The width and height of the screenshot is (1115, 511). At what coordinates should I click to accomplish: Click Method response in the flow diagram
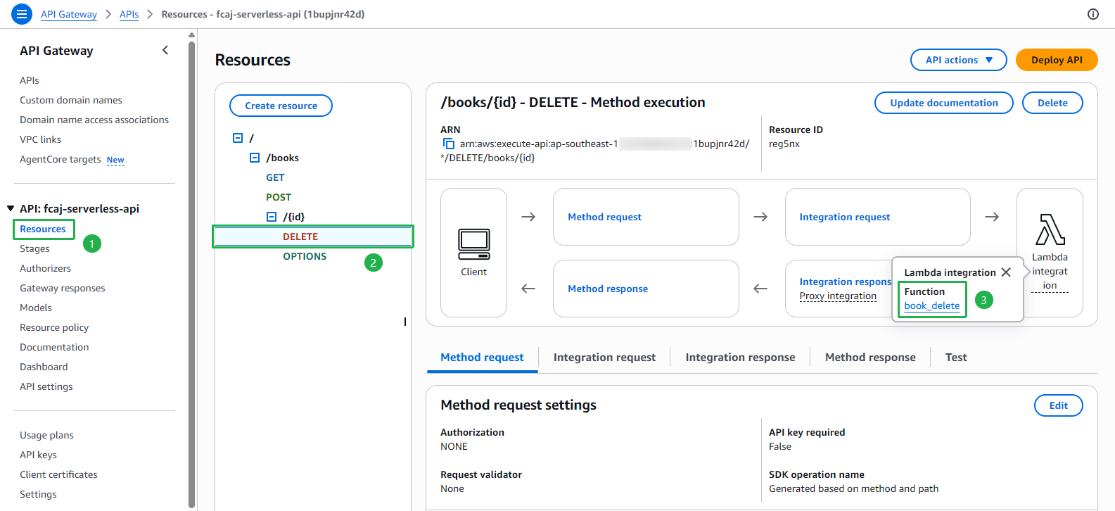pyautogui.click(x=608, y=289)
